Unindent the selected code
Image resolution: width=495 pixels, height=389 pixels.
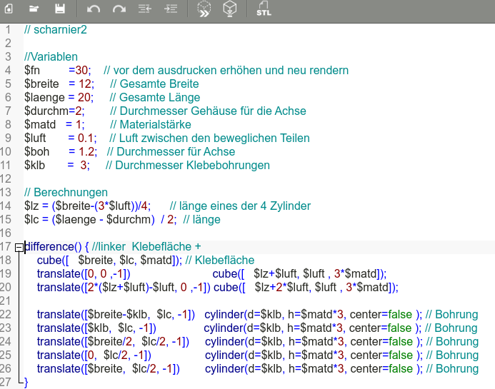click(x=145, y=9)
